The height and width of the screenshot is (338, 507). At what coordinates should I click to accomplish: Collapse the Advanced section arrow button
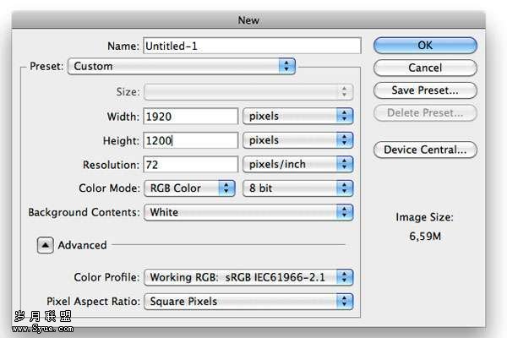tap(46, 245)
